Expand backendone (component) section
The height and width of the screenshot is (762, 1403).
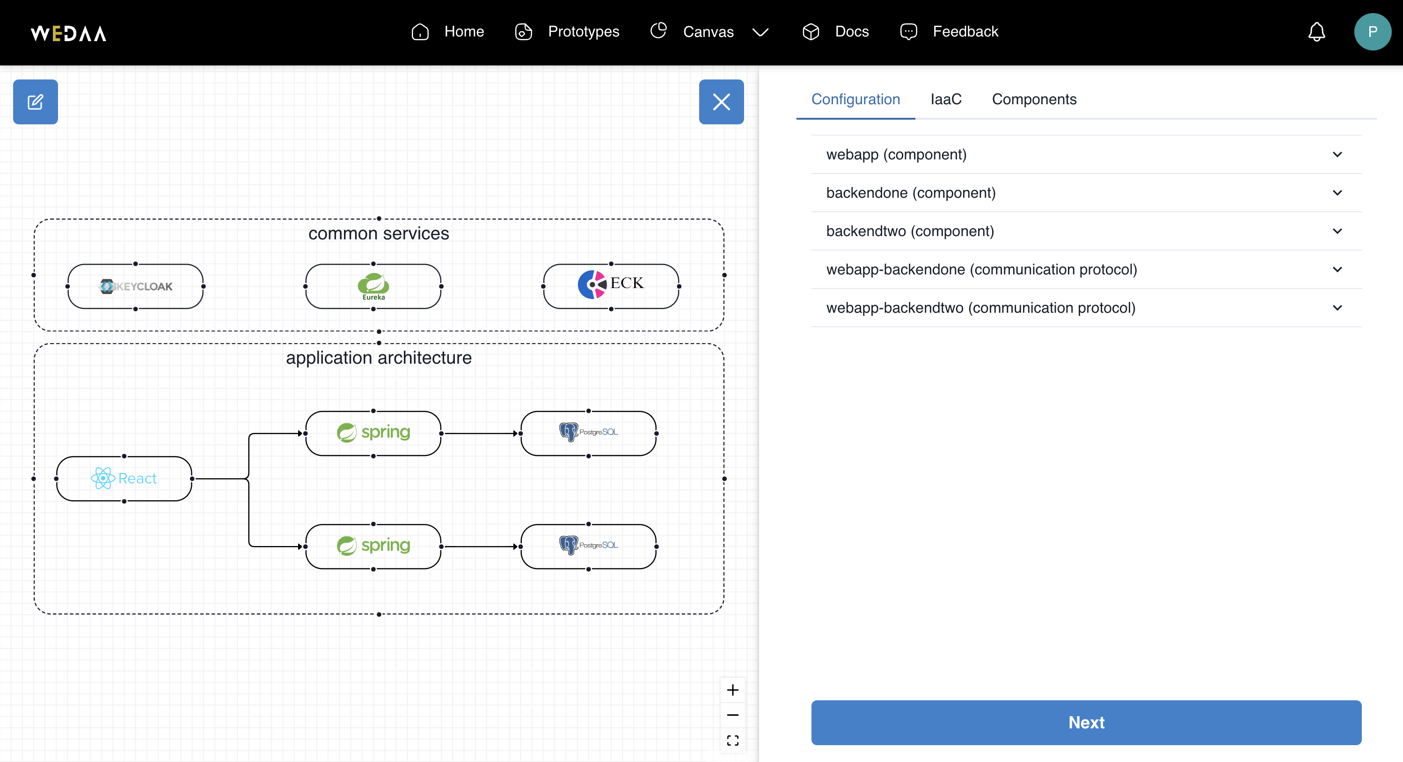[1086, 193]
